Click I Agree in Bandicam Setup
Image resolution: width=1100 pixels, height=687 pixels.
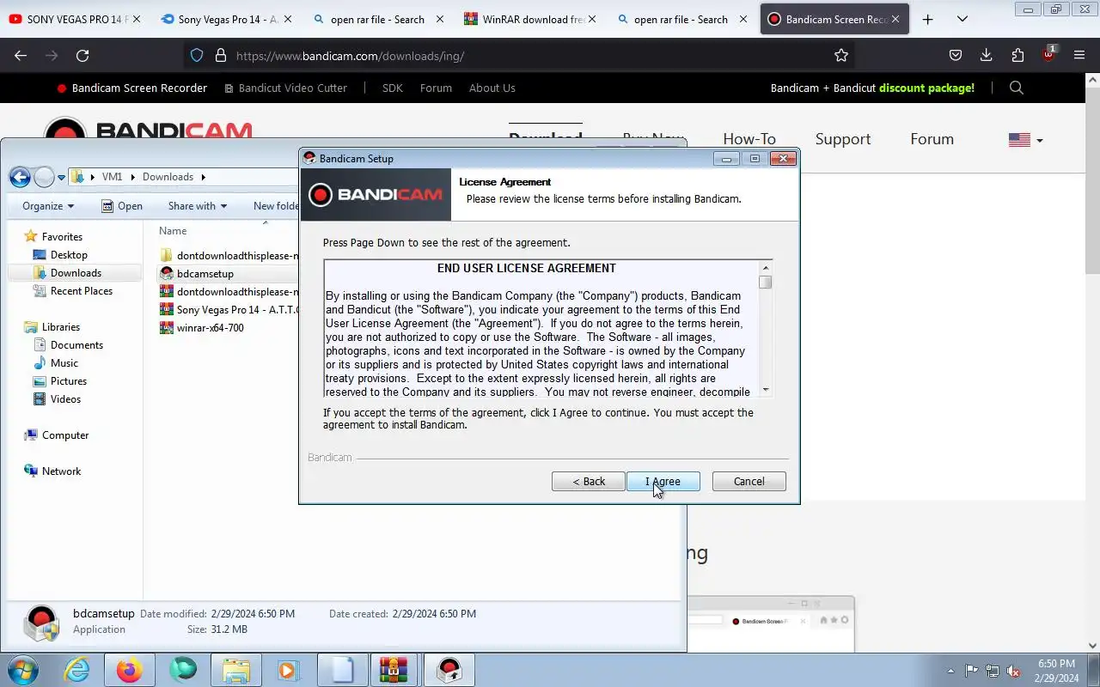pos(663,482)
